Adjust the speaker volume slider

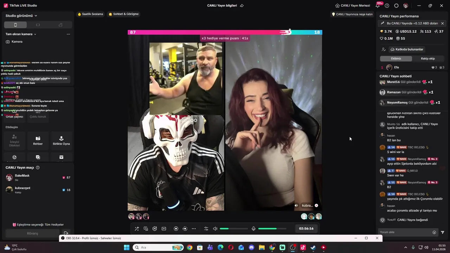coord(234,229)
